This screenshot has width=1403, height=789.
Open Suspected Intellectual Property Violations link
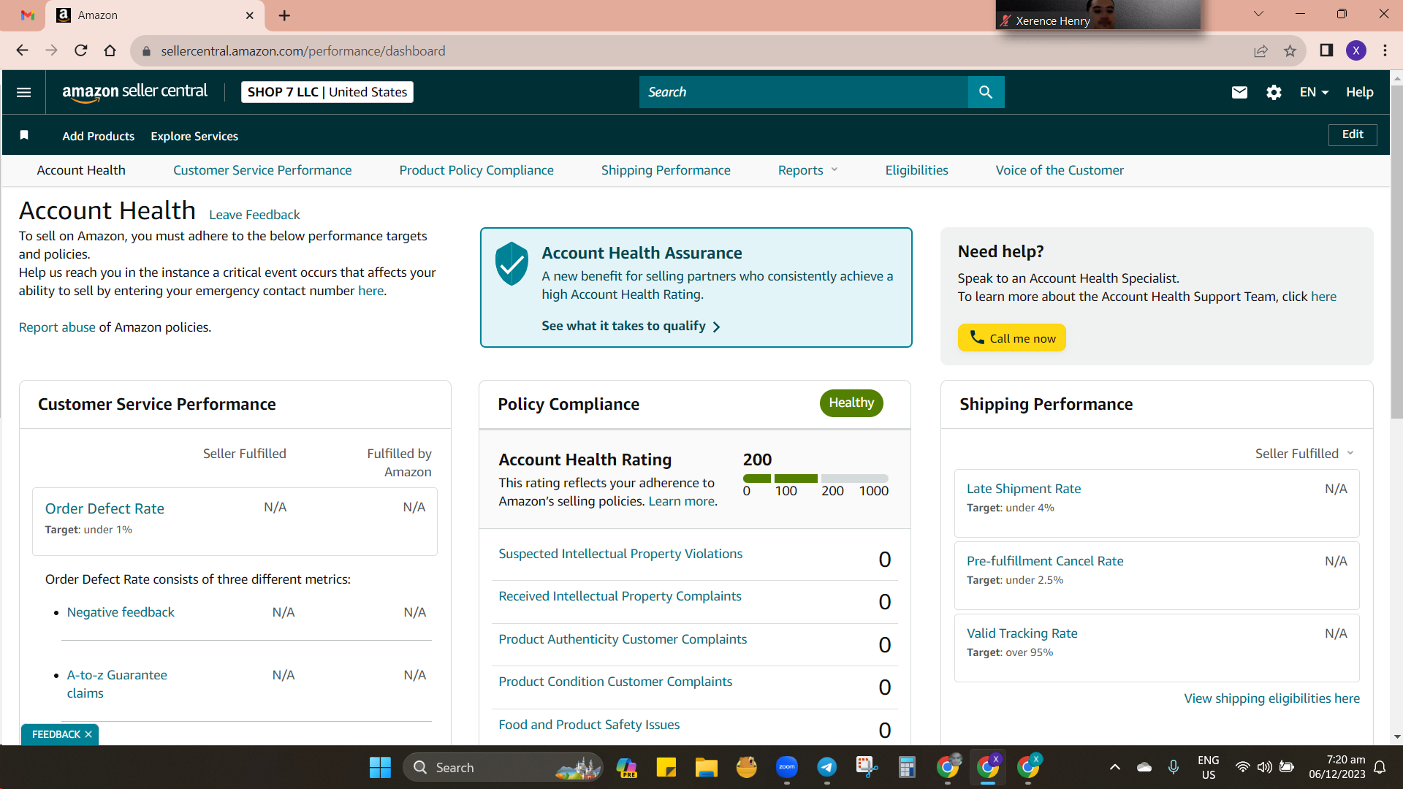(620, 554)
